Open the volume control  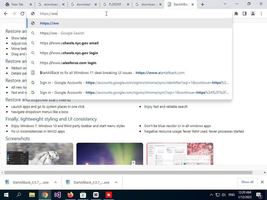coord(224,195)
